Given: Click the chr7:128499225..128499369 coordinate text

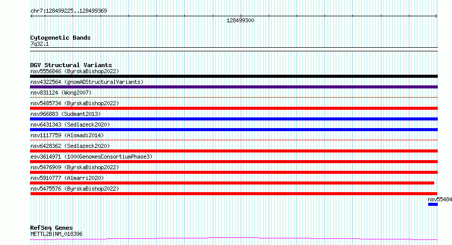Looking at the screenshot, I should click(69, 11).
